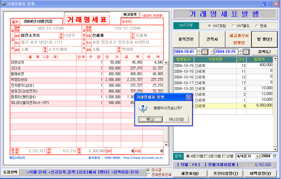Click the question mark icon in the dialog
The width and height of the screenshot is (281, 179).
point(143,108)
